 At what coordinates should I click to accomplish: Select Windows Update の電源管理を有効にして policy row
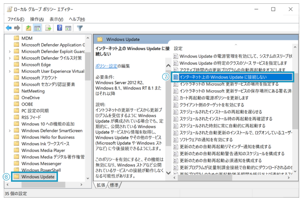pos(233,56)
